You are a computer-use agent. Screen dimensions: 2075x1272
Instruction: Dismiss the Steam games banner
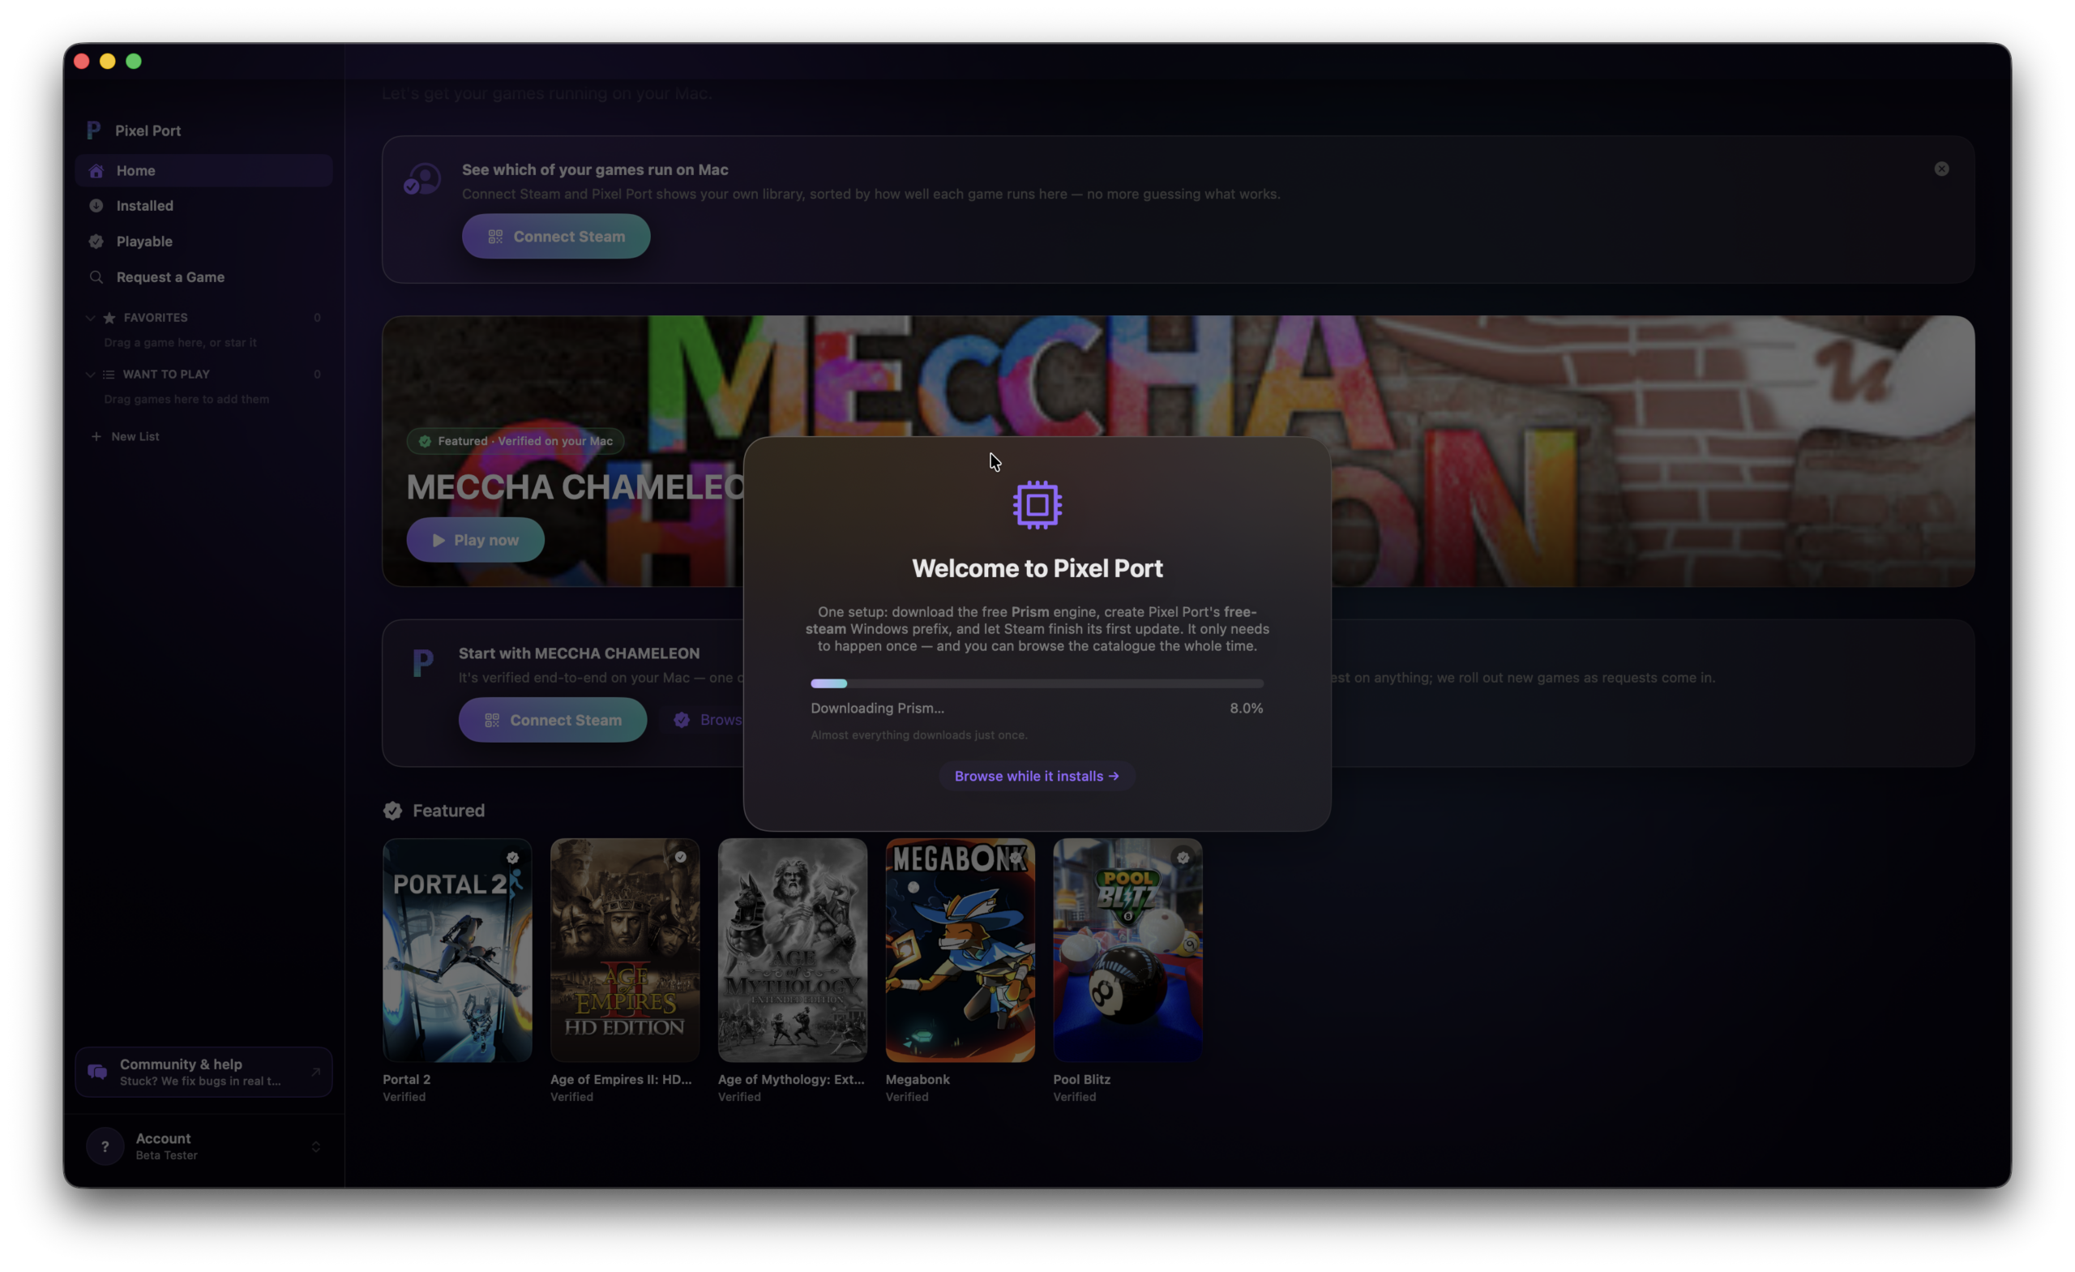point(1941,169)
